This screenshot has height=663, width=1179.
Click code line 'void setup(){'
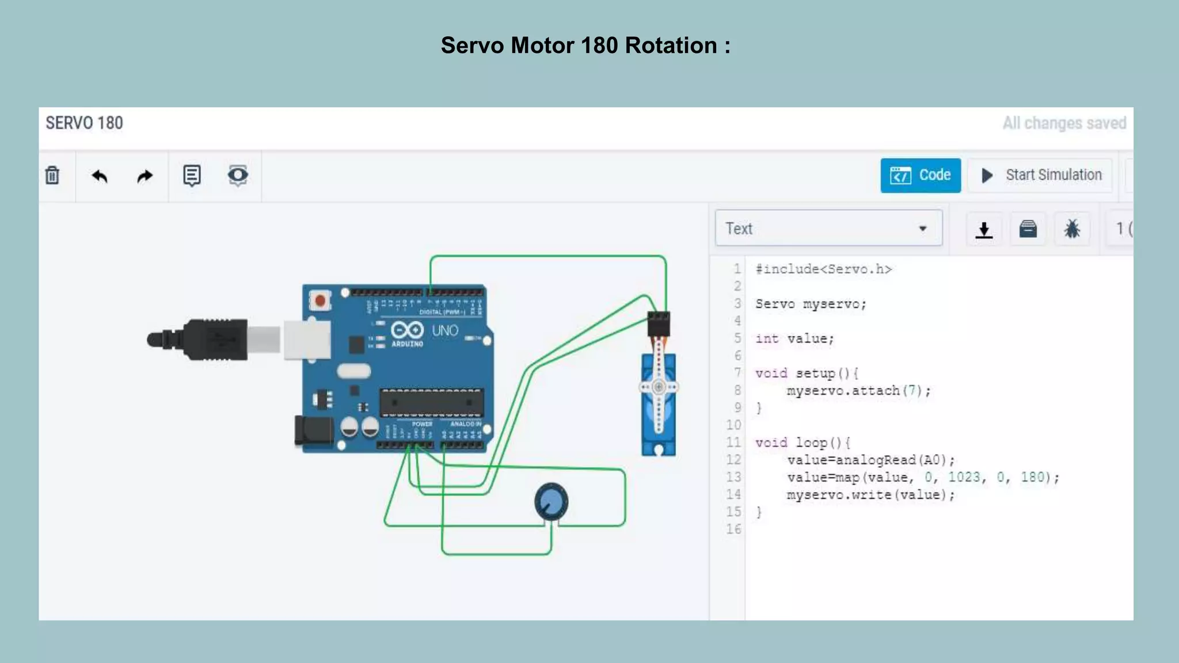(x=807, y=374)
